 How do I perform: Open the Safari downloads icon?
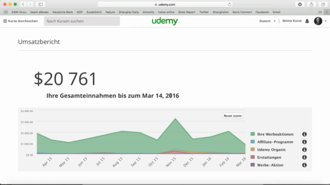tap(300, 4)
